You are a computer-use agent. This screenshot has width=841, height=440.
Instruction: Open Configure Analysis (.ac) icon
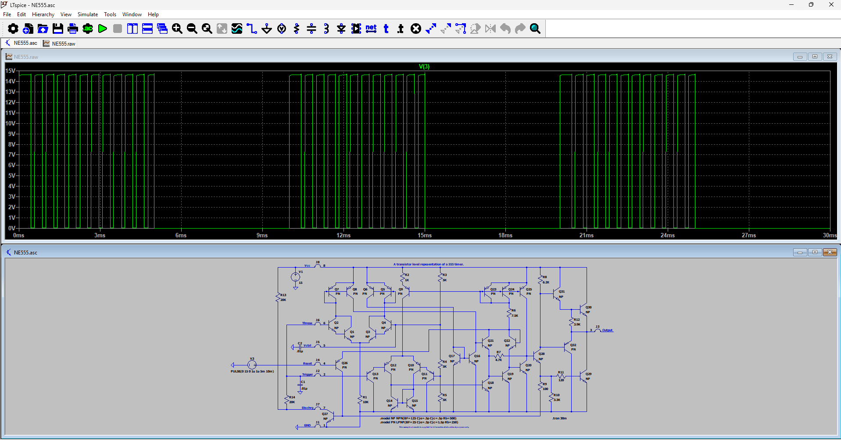[88, 29]
